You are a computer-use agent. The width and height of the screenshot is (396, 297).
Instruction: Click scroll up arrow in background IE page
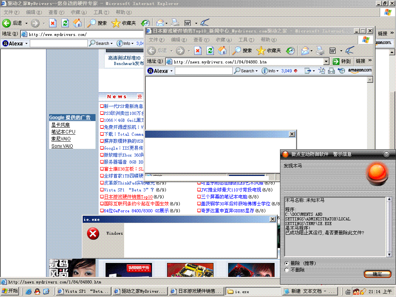tap(392, 52)
